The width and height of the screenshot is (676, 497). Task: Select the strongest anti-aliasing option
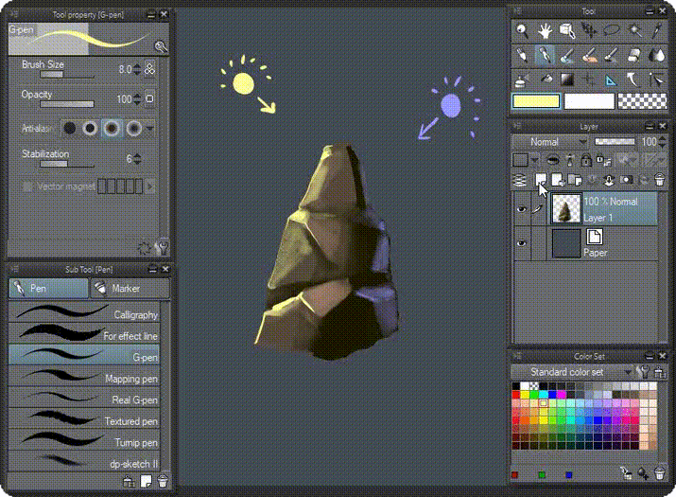point(134,128)
